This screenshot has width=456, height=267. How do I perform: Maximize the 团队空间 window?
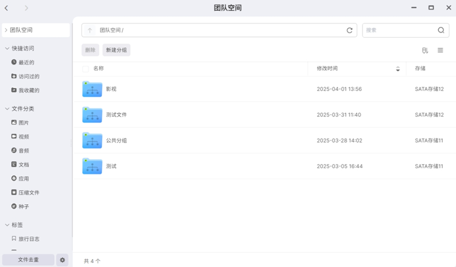click(x=431, y=8)
